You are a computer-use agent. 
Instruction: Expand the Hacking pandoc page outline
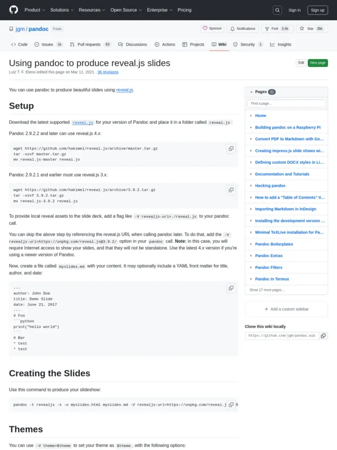point(251,186)
